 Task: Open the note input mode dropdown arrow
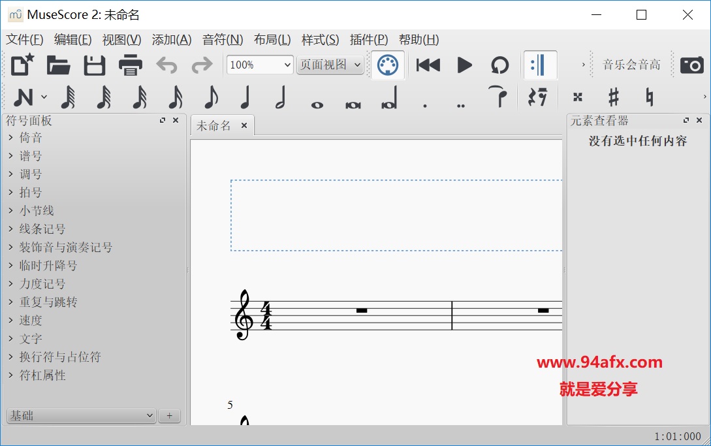[x=44, y=97]
